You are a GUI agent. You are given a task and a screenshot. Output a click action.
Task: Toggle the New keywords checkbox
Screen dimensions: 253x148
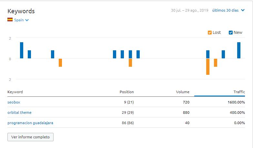231,33
